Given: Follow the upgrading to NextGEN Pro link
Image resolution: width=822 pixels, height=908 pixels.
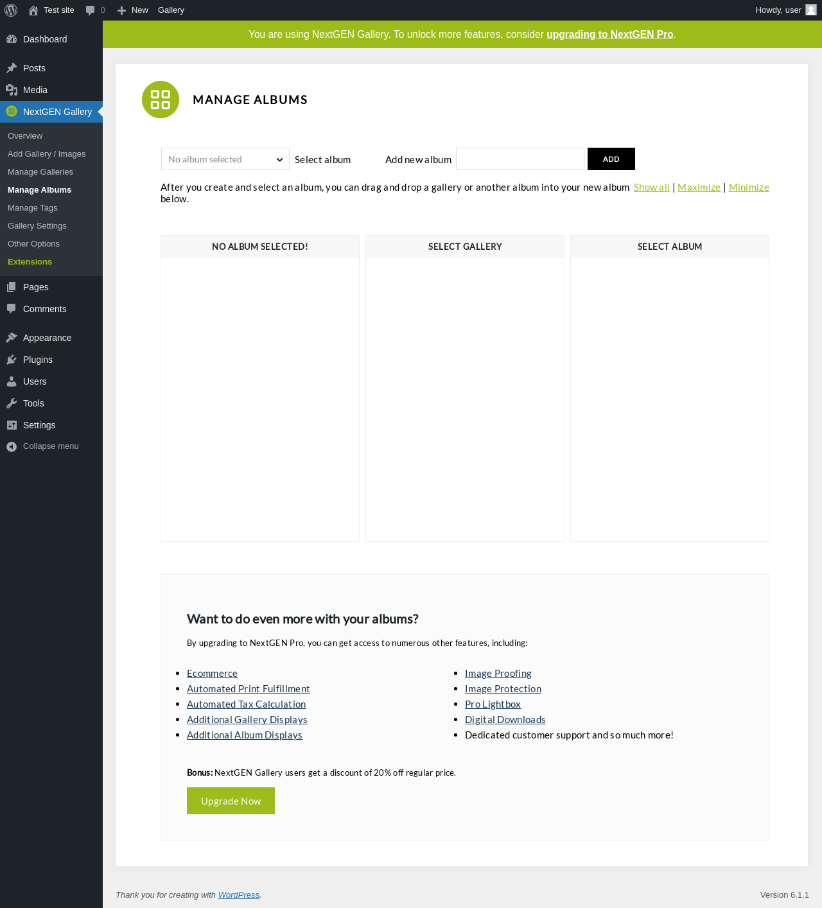Looking at the screenshot, I should [610, 35].
